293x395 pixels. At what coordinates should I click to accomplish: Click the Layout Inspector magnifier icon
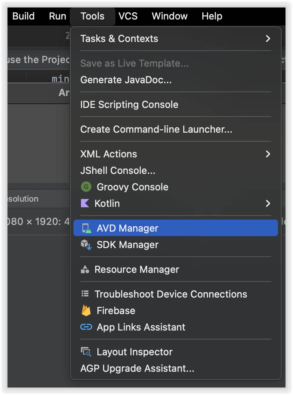click(x=86, y=352)
